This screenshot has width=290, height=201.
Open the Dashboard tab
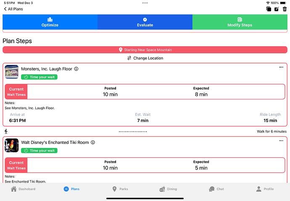pyautogui.click(x=23, y=189)
